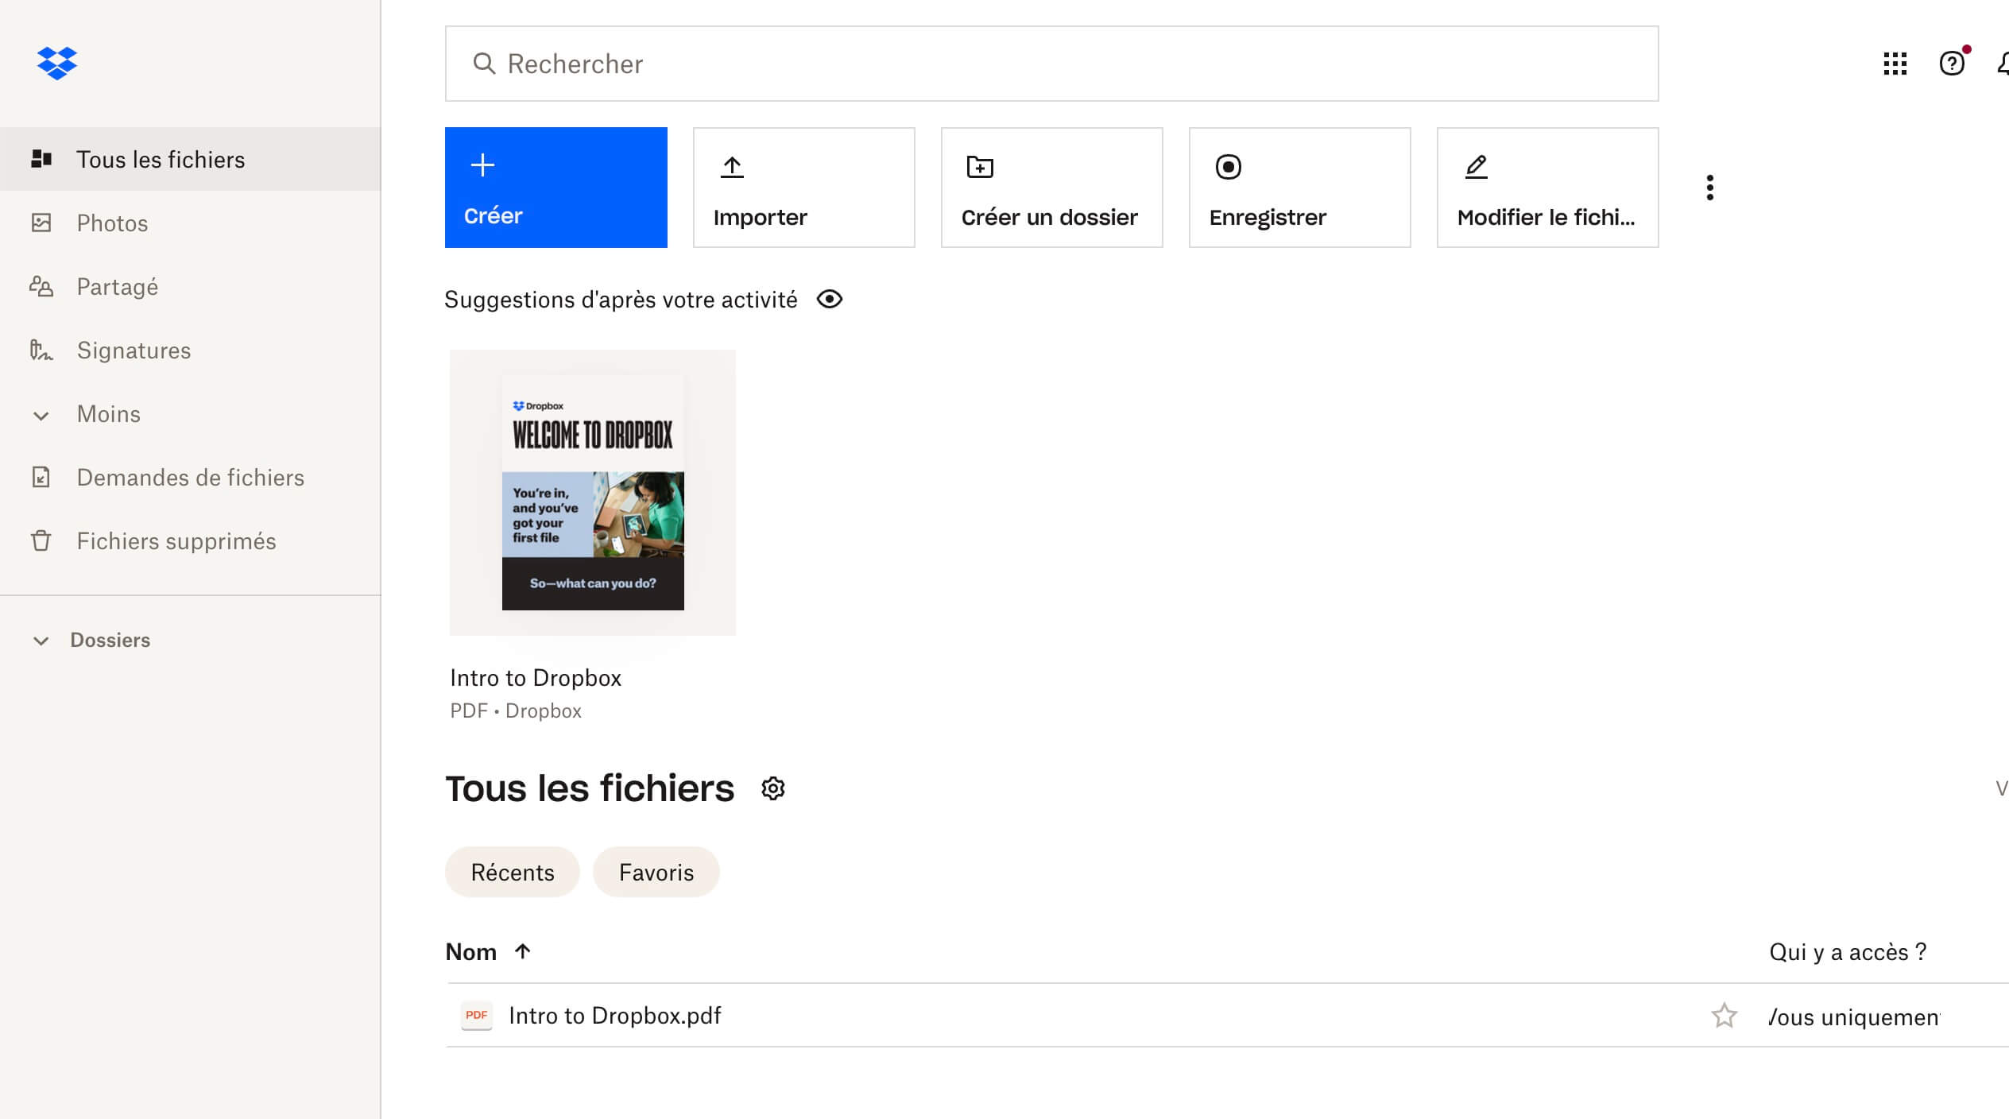Click the Demandes de fichiers icon

point(41,477)
